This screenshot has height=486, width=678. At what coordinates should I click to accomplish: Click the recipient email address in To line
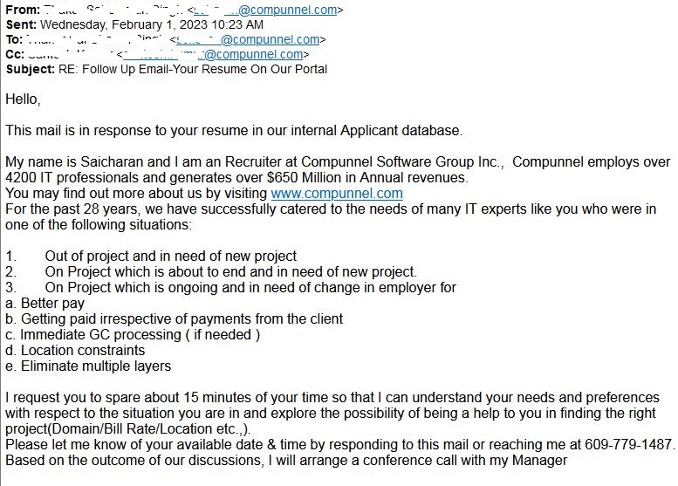(248, 39)
